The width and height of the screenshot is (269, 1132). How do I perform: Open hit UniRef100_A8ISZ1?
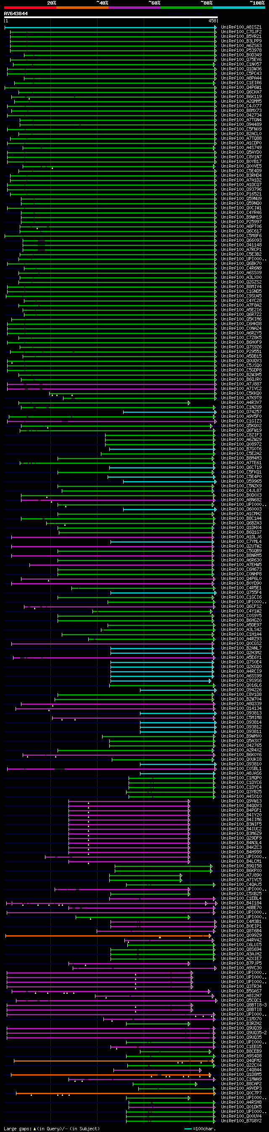click(241, 27)
